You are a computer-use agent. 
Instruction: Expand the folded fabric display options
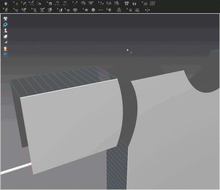[x=5, y=37]
